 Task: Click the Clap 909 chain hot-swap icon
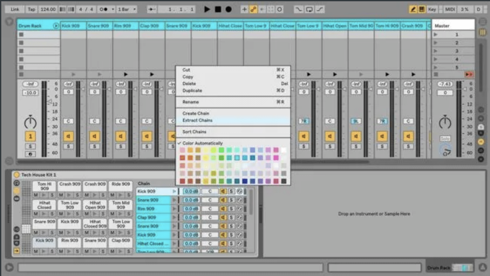[240, 217]
